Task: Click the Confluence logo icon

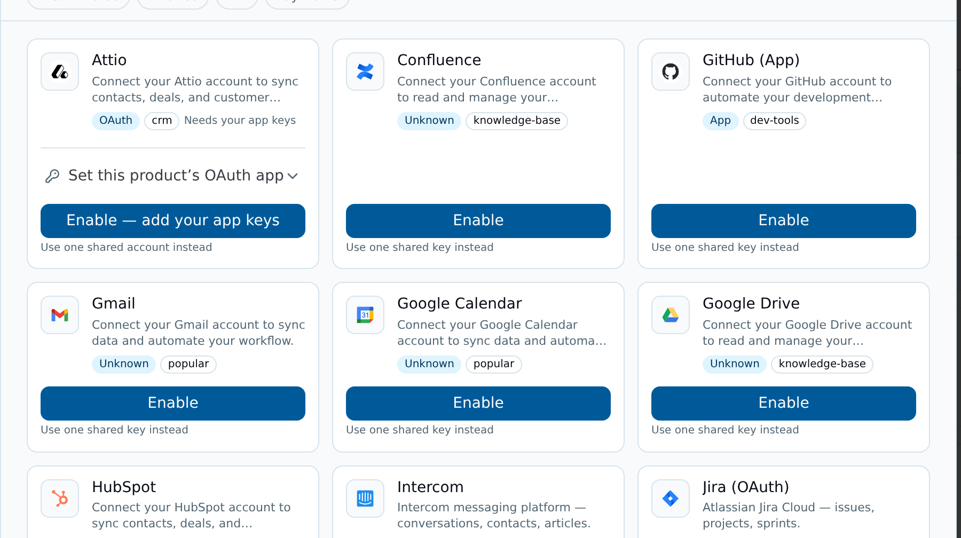Action: point(365,72)
